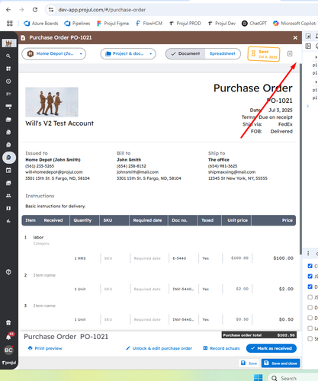Uncheck the checked D checkbox in DevTools

coord(310,287)
